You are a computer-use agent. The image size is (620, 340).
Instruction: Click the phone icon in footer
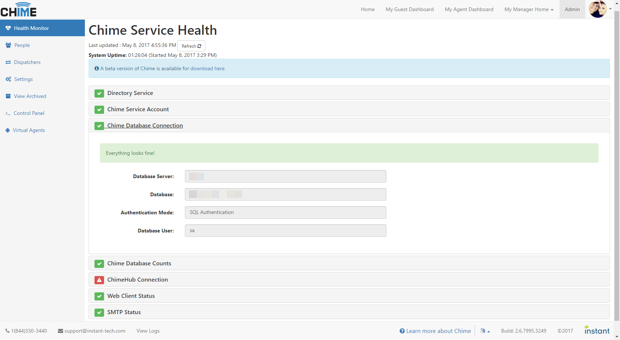(8, 331)
